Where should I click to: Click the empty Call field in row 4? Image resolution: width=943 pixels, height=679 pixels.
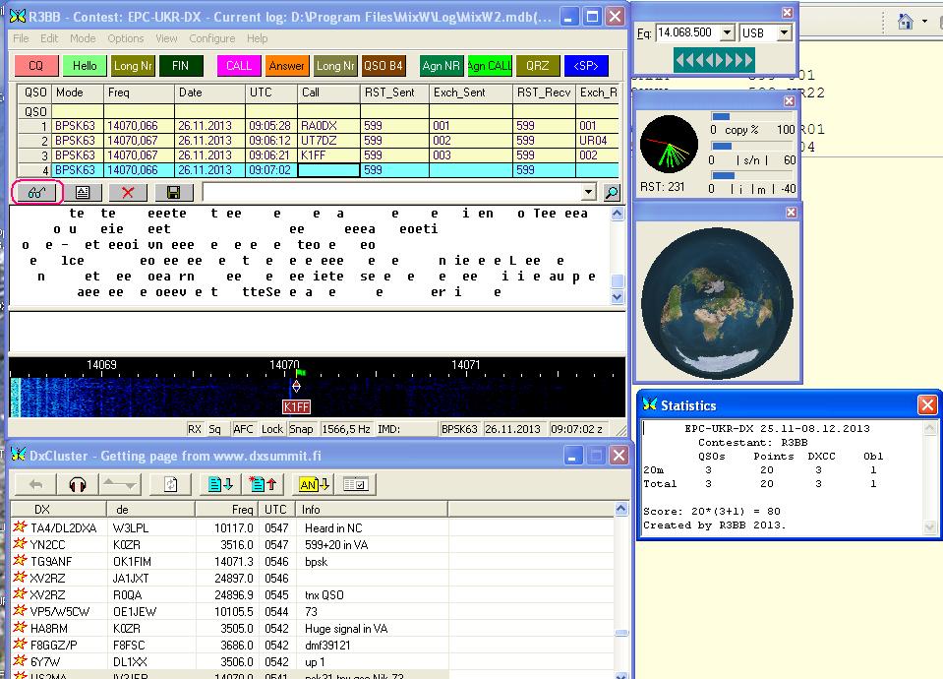click(328, 170)
